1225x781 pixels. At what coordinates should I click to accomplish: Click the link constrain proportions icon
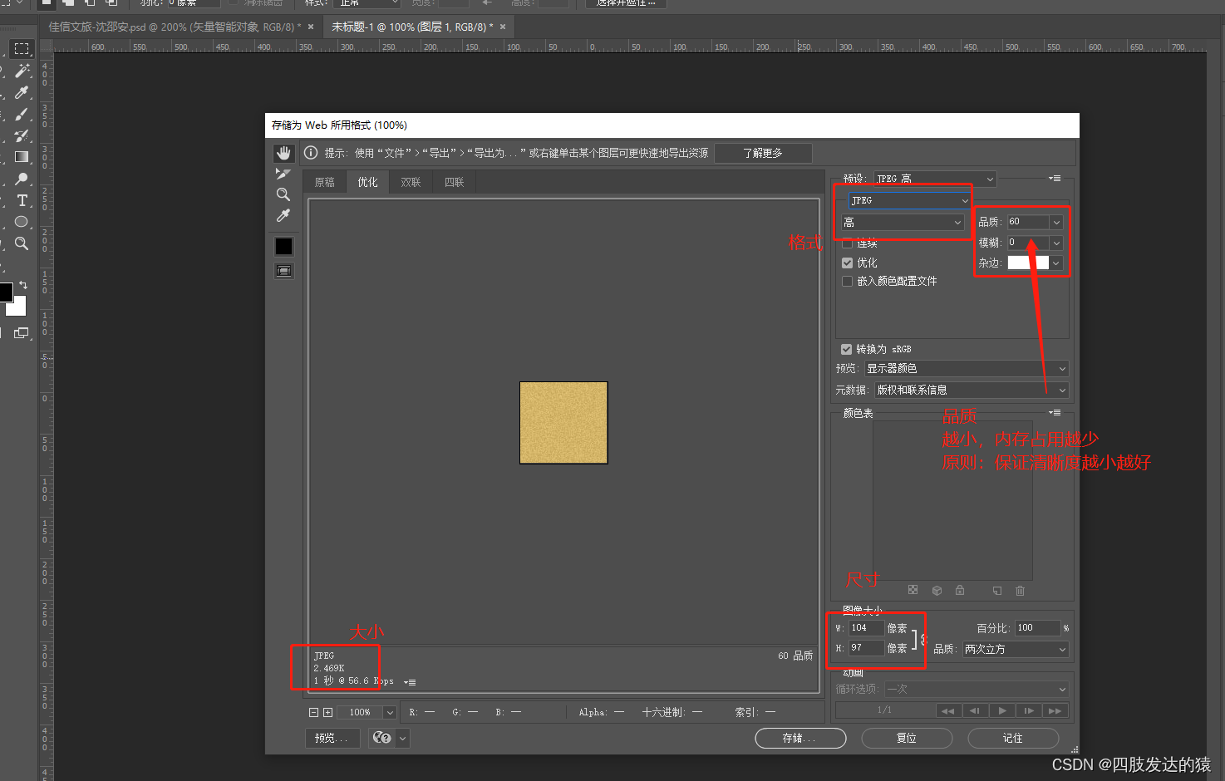click(922, 639)
